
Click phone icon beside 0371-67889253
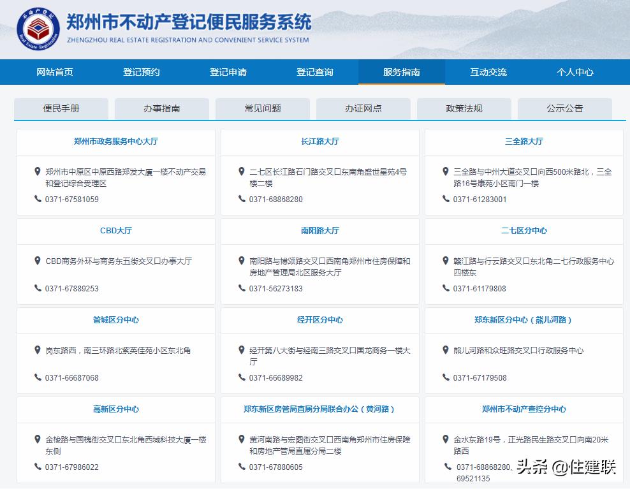tap(38, 288)
